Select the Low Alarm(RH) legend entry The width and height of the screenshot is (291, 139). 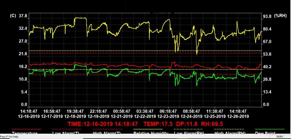click(189, 133)
